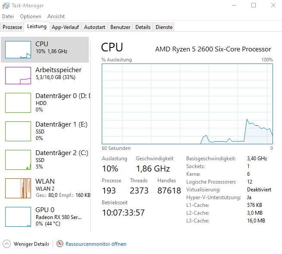Image resolution: width=282 pixels, height=254 pixels.
Task: Switch to the Dienste tab
Action: click(164, 27)
